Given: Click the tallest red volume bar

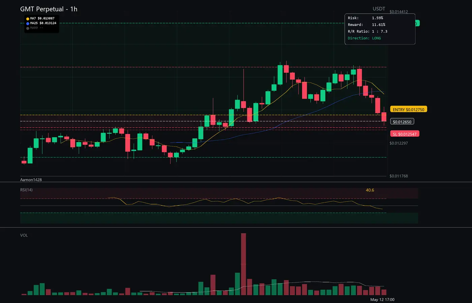Looking at the screenshot, I should (x=243, y=264).
